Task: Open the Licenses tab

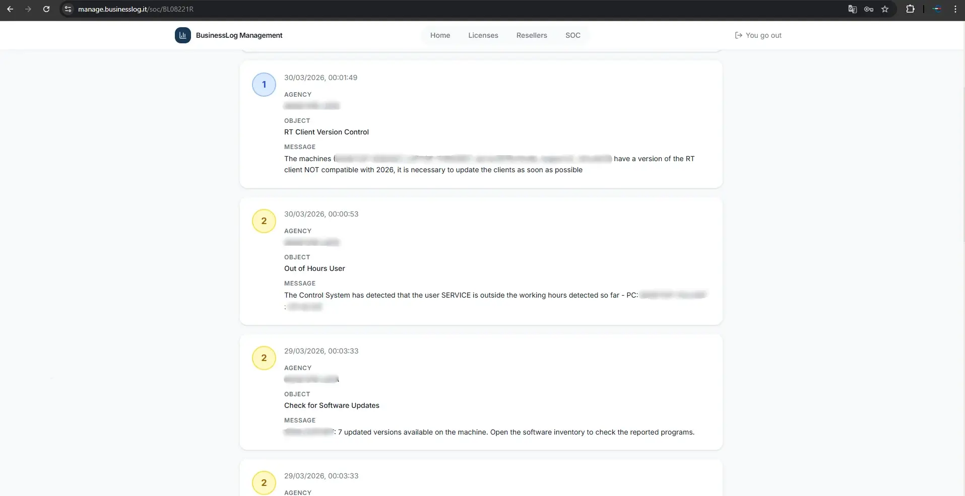Action: (x=483, y=35)
